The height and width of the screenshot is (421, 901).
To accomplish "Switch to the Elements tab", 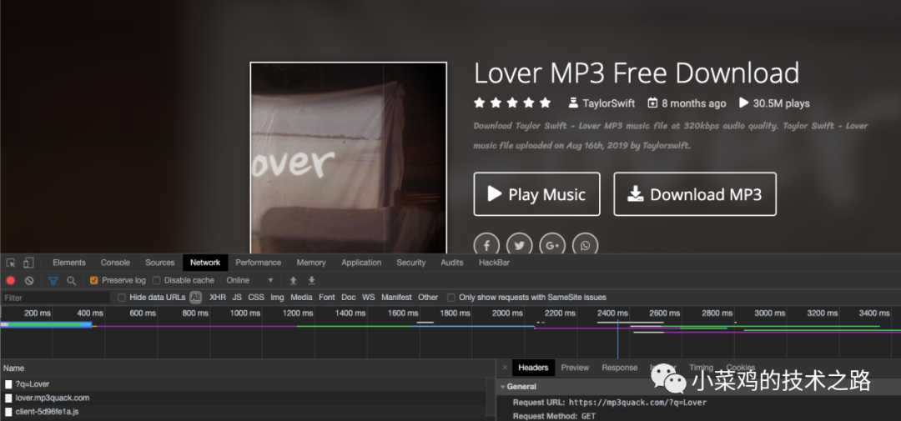I will pyautogui.click(x=69, y=263).
